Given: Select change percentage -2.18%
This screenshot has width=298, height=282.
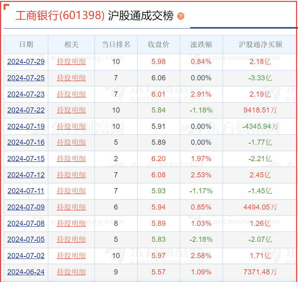Looking at the screenshot, I should (x=201, y=239).
